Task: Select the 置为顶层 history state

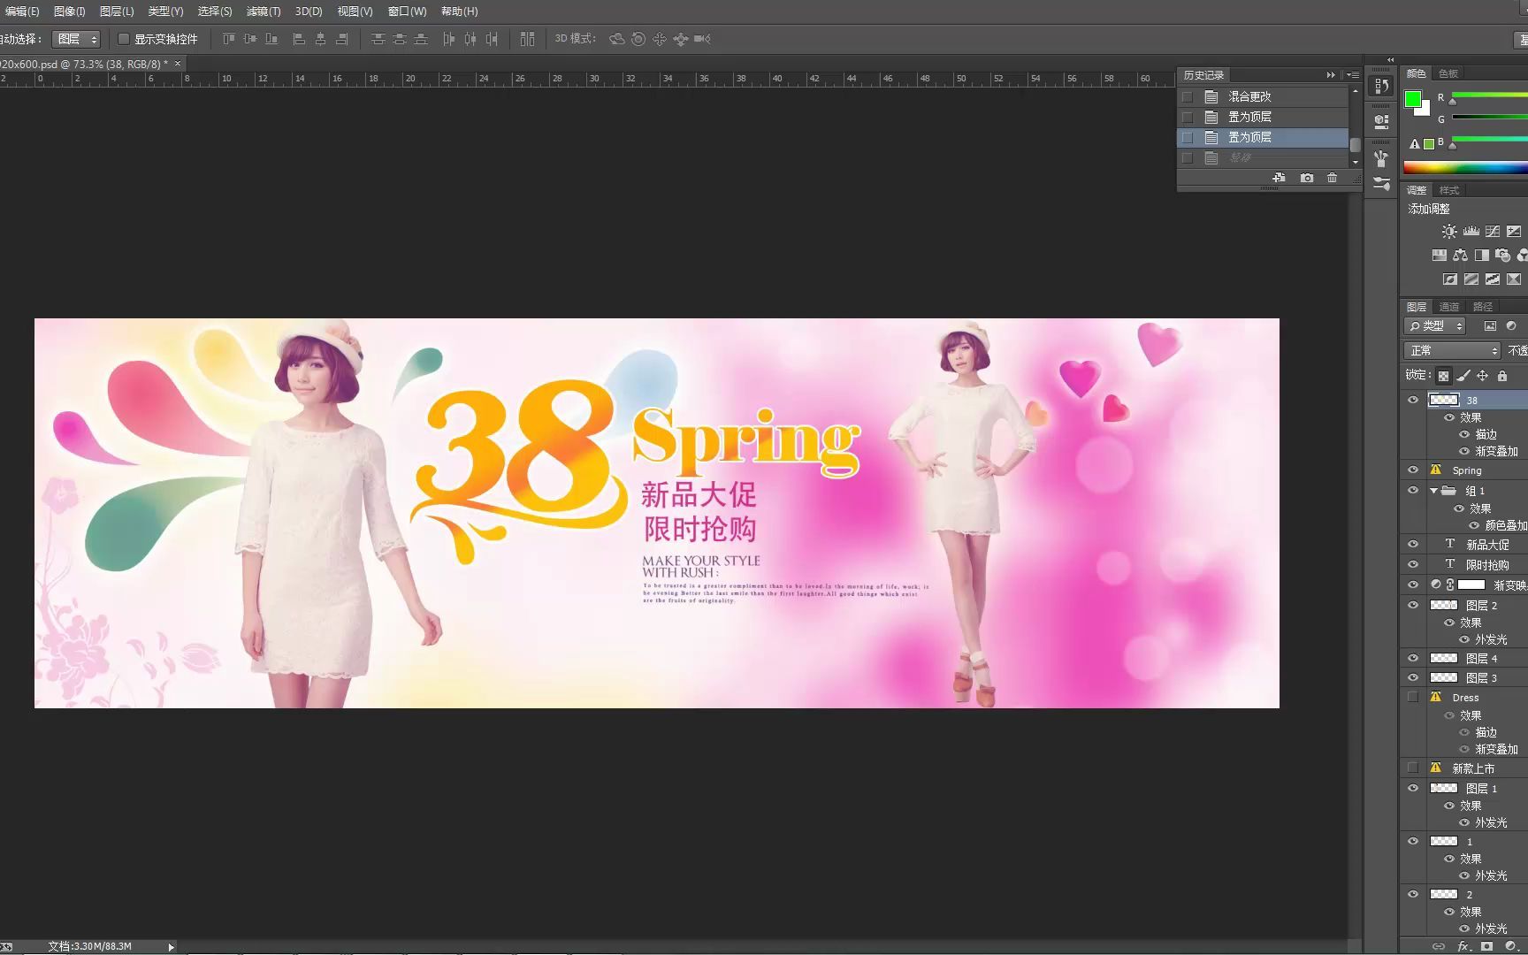Action: click(x=1249, y=137)
